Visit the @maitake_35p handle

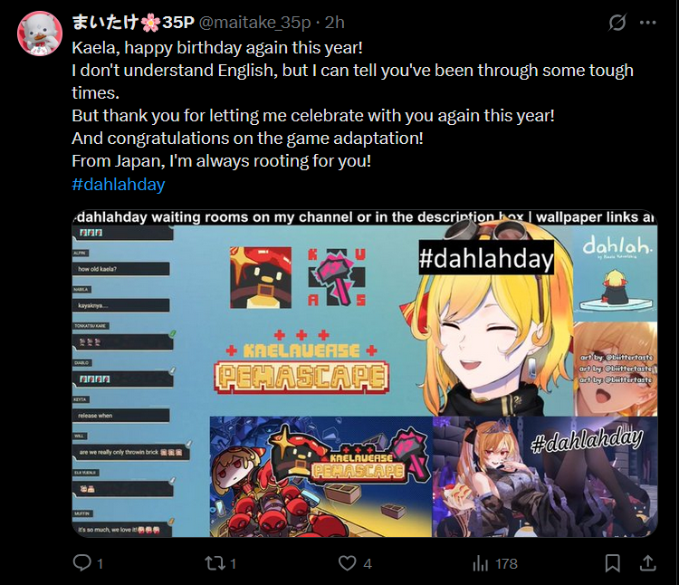254,23
